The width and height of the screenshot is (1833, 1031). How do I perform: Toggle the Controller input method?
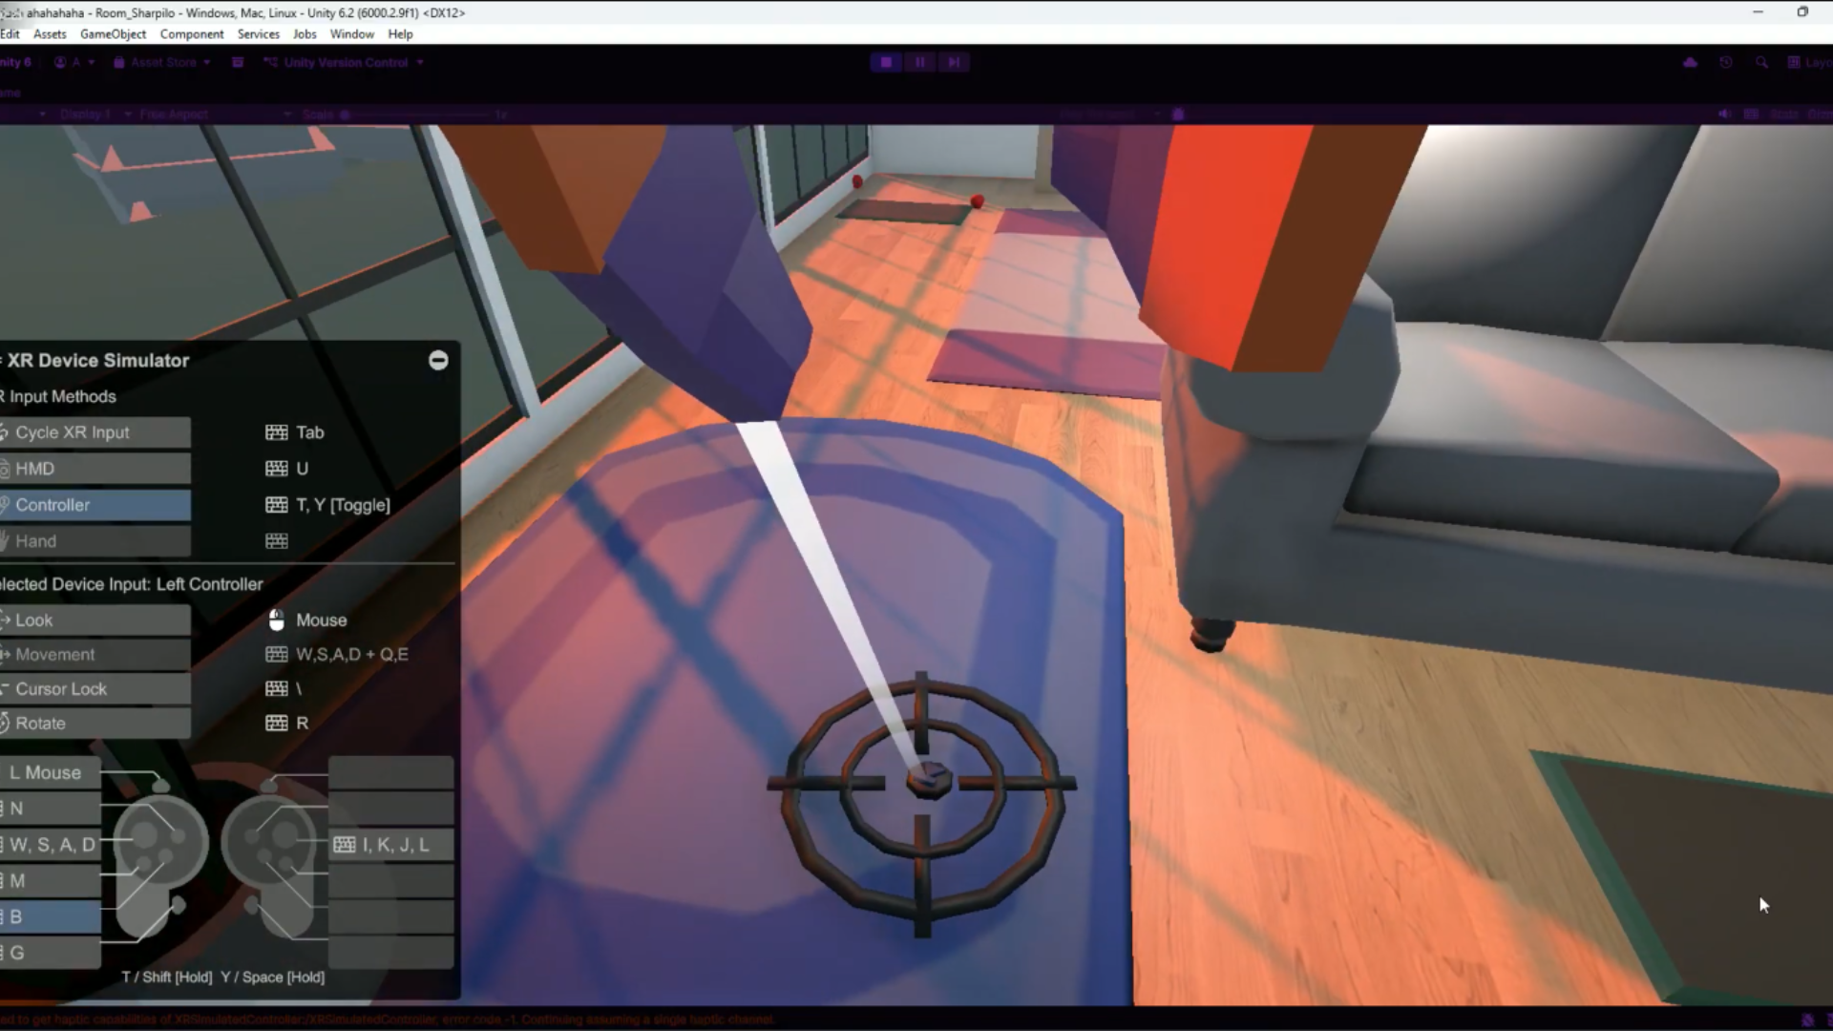(x=95, y=505)
